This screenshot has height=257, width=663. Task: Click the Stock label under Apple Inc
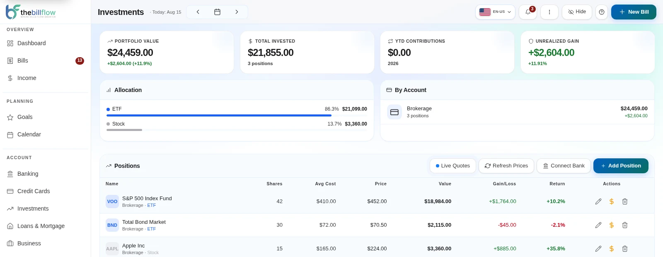153,252
